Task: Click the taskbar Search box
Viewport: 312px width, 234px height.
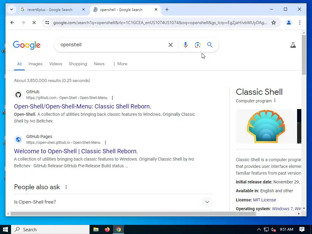Action: click(x=50, y=229)
